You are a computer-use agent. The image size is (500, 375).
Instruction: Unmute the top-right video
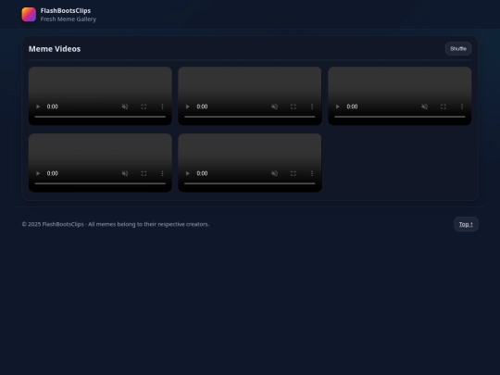(x=424, y=106)
